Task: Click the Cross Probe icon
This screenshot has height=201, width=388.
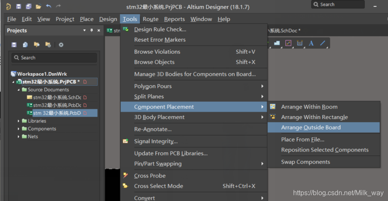Action: pyautogui.click(x=126, y=175)
